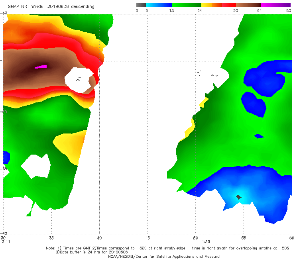Click the small island outline inside white gap
This screenshot has width=295, height=259.
[78, 80]
